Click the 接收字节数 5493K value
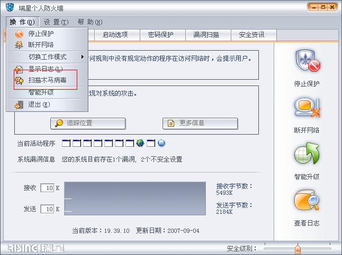This screenshot has width=342, height=255. (x=224, y=193)
